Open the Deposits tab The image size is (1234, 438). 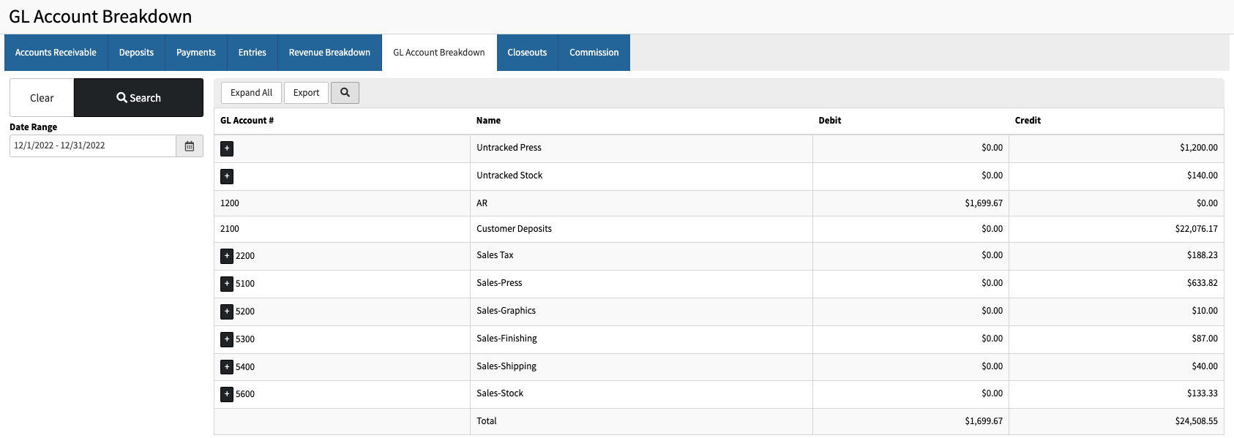pyautogui.click(x=136, y=53)
